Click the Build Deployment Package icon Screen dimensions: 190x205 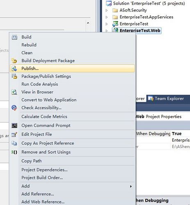(14, 61)
